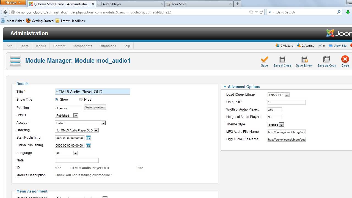Click the search magnifier icon
This screenshot has width=352, height=198.
(x=339, y=12)
